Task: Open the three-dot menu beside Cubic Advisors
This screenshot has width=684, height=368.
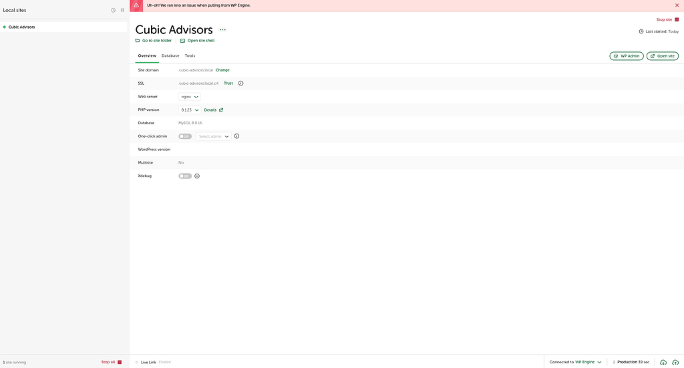Action: click(x=222, y=30)
